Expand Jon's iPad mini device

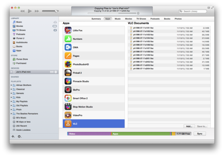tap(11, 72)
